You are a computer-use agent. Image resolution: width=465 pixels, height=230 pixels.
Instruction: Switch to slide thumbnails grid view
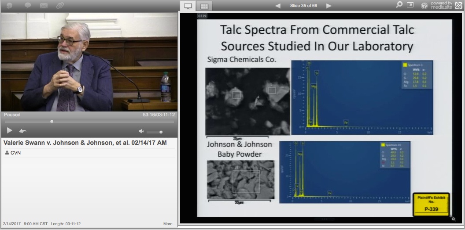point(203,6)
